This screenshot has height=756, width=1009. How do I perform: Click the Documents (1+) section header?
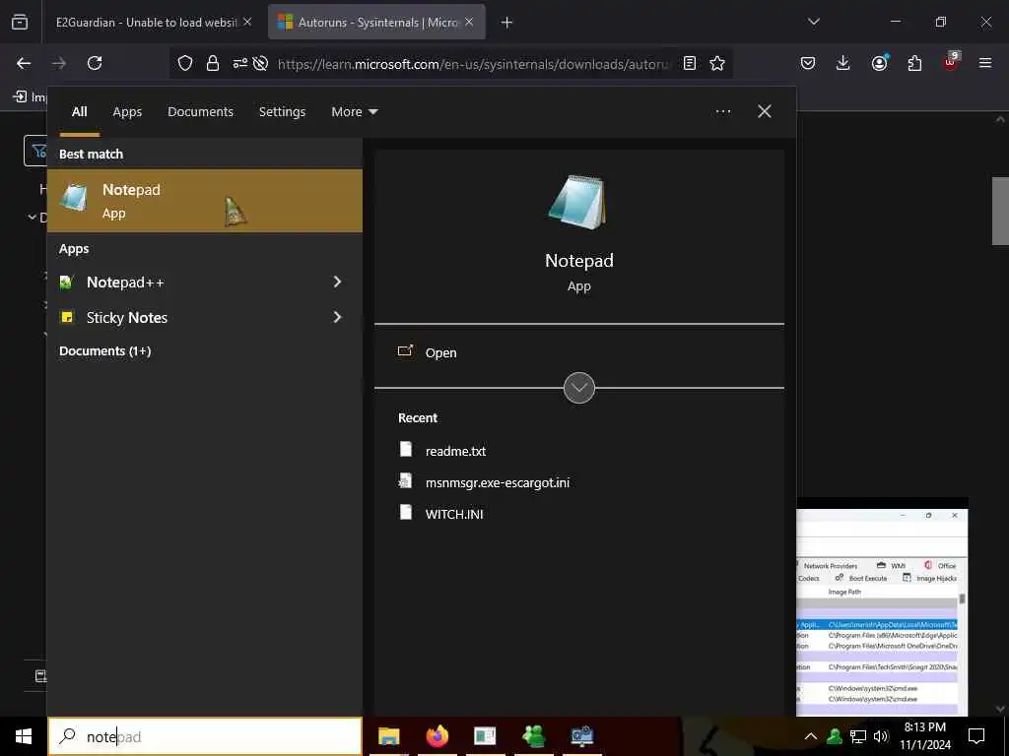(104, 351)
